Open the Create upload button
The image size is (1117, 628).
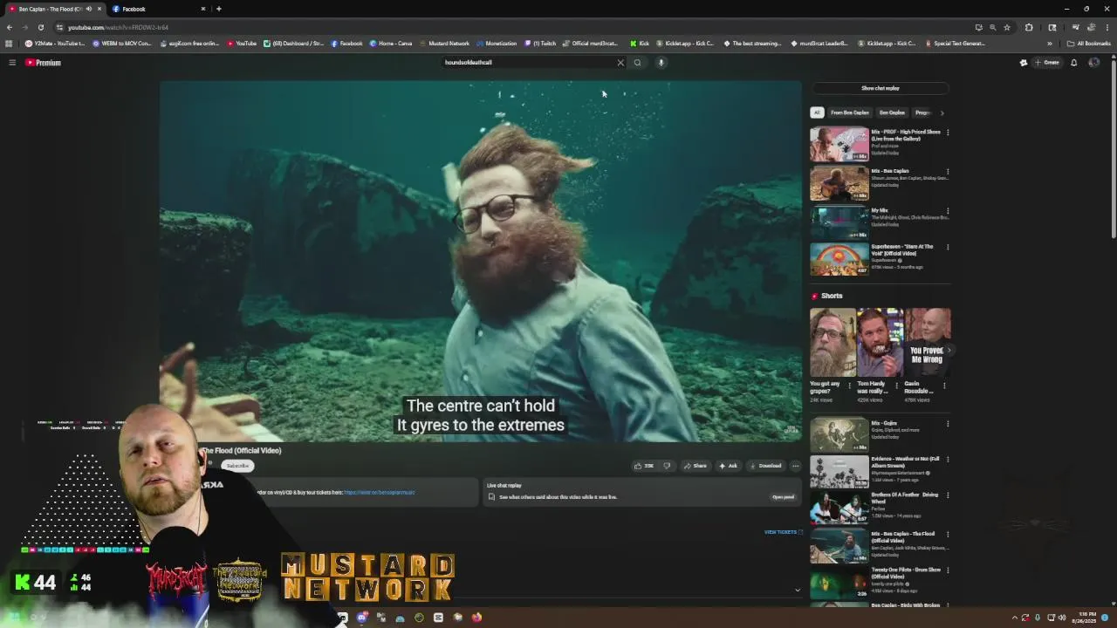[1046, 63]
